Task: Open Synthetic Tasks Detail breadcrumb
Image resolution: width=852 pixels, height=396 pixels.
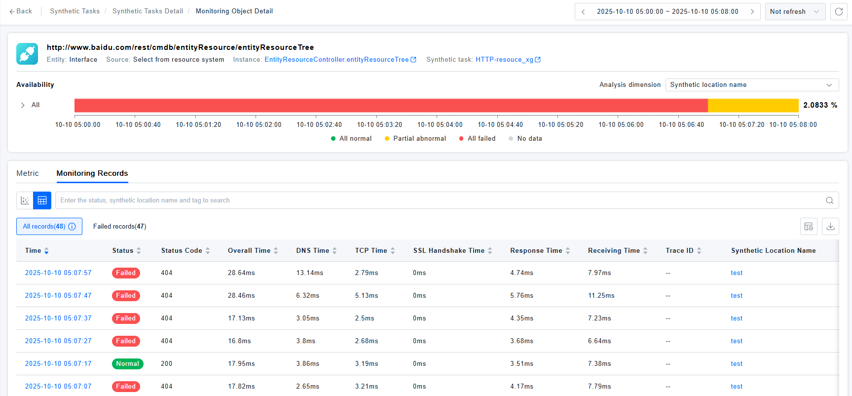Action: [148, 11]
